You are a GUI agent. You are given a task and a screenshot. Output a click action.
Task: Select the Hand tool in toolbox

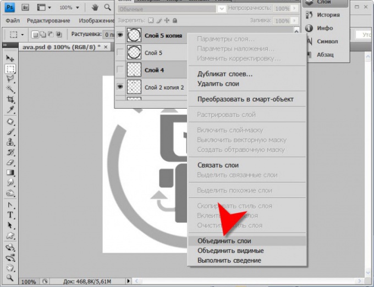10,268
